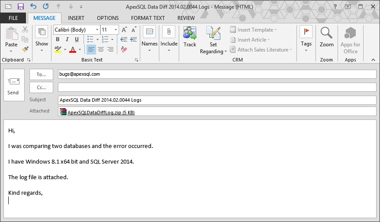Switch to the MESSAGE tab
This screenshot has width=380, height=222.
click(44, 18)
